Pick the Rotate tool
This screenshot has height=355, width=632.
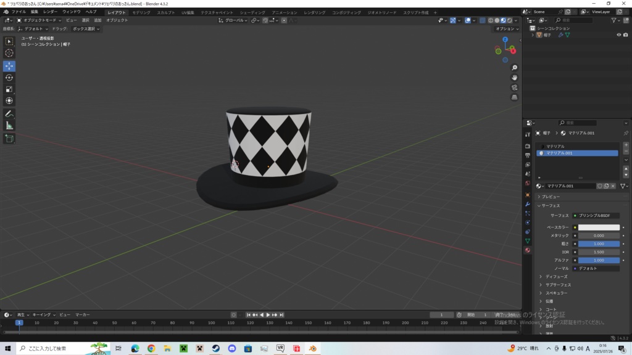pyautogui.click(x=9, y=78)
